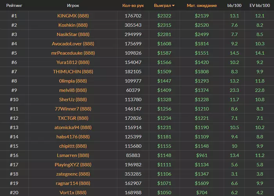Select bb/100 value 3.1
This screenshot has width=274, height=196.
(234, 174)
